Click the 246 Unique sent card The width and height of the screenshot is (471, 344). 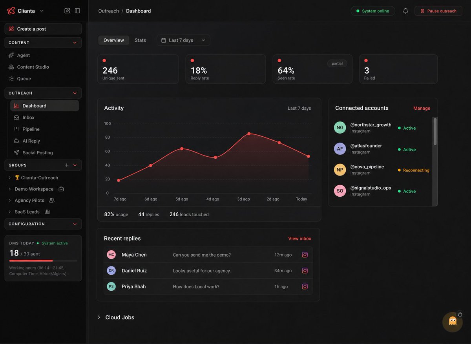point(138,69)
